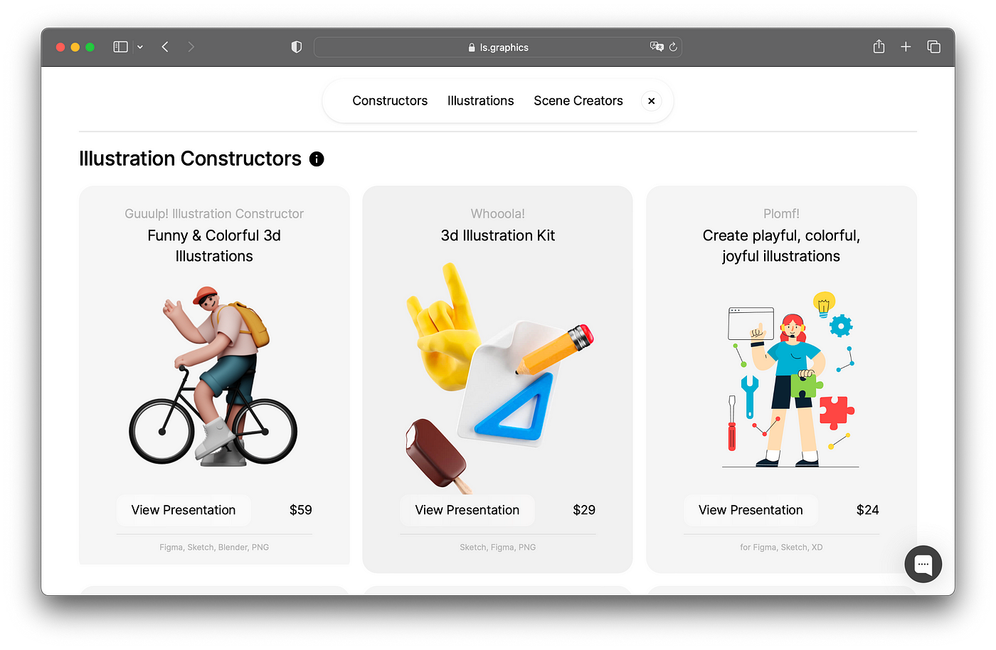Show the tab overview icon
996x650 pixels.
933,47
